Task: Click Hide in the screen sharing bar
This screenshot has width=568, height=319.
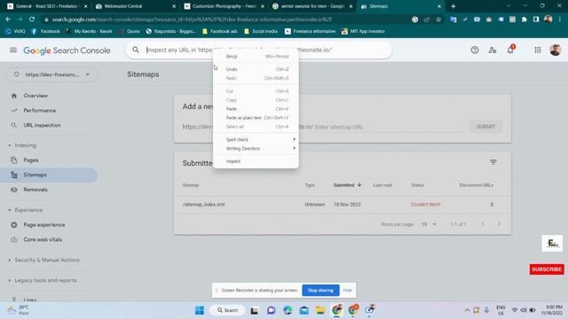Action: coord(347,291)
